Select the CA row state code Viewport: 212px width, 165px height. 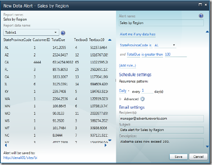click(x=7, y=62)
